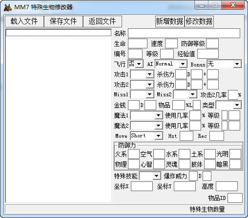This screenshot has width=248, height=218.
Task: Open the Bonus dropdown showing 无
Action: [237, 64]
